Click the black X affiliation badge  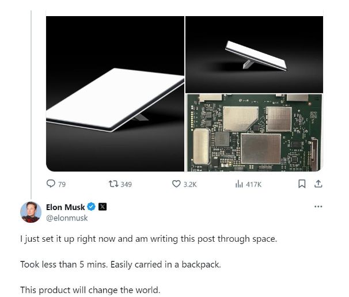103,207
